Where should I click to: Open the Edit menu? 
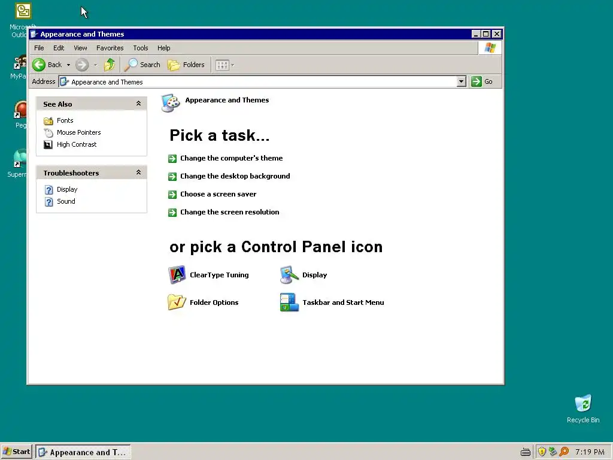(59, 48)
